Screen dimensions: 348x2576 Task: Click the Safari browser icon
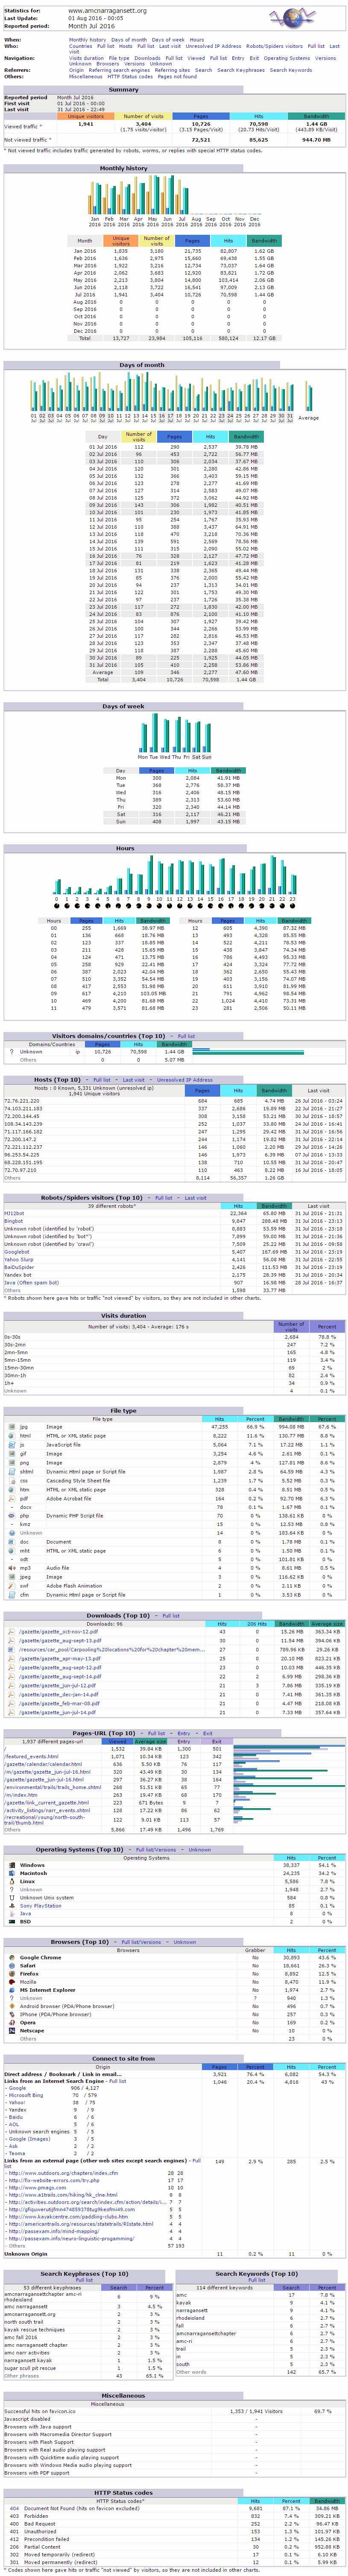(11, 1965)
